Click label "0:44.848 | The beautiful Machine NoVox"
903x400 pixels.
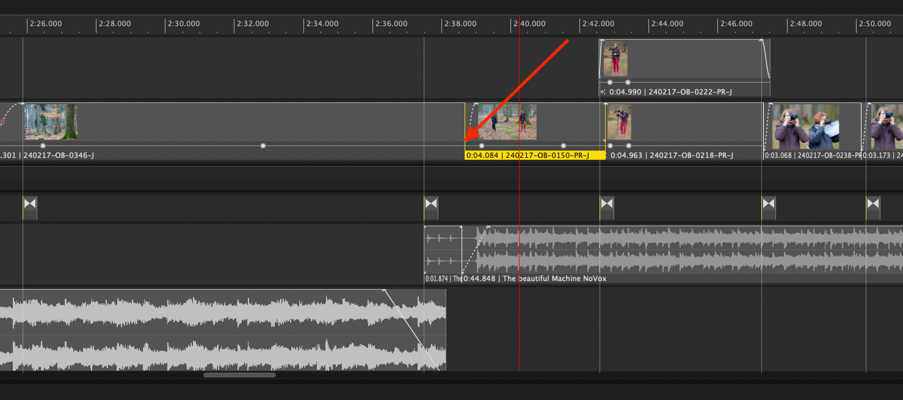pos(535,279)
